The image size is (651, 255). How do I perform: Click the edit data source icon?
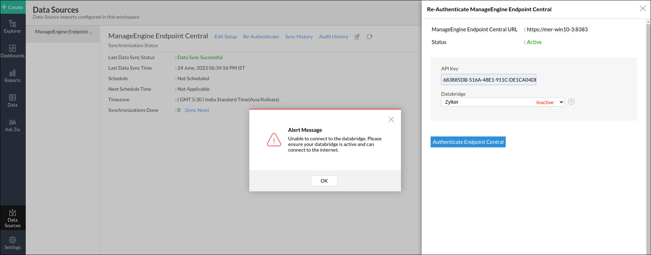pos(357,37)
